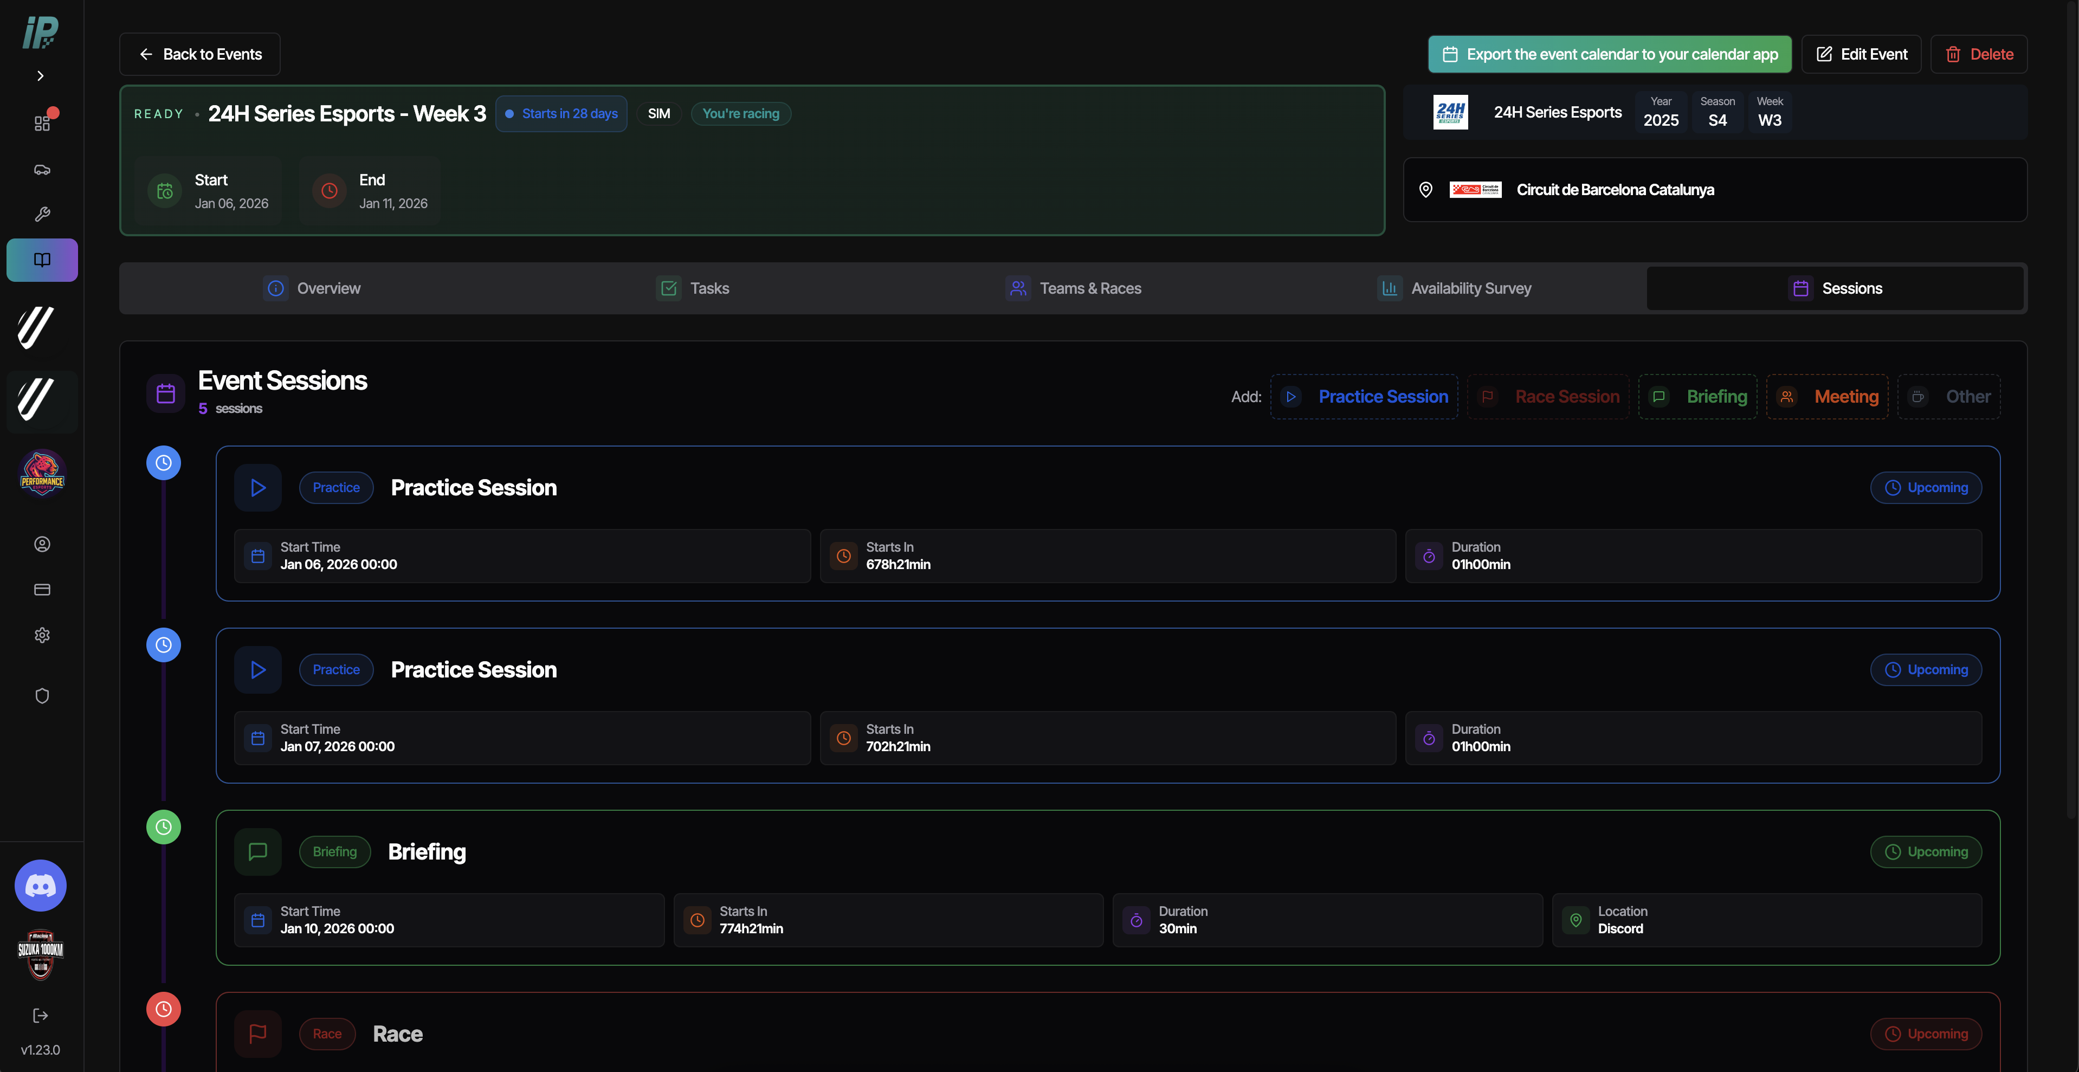Open the car icon in sidebar
The image size is (2079, 1072).
click(42, 170)
